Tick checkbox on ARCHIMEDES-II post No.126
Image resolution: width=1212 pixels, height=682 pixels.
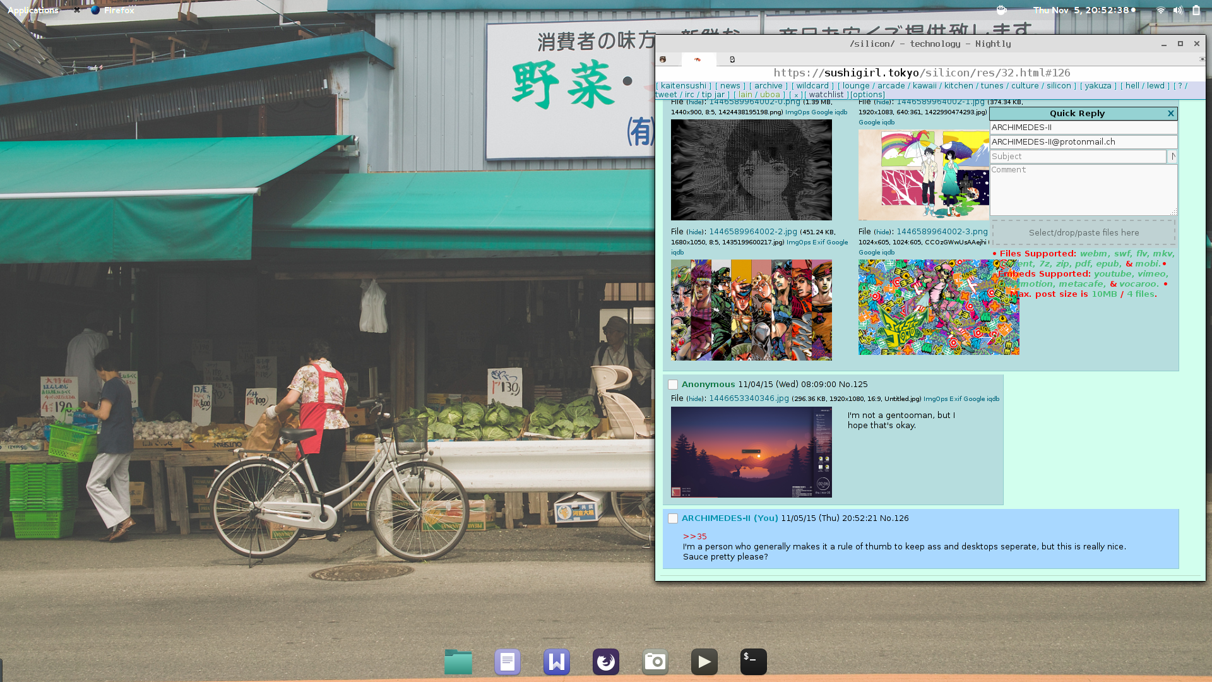coord(673,518)
